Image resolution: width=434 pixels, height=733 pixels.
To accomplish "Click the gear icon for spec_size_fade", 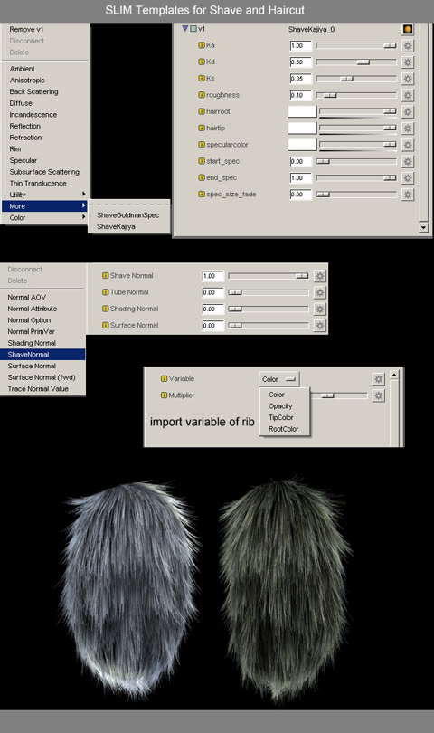I will [x=408, y=195].
